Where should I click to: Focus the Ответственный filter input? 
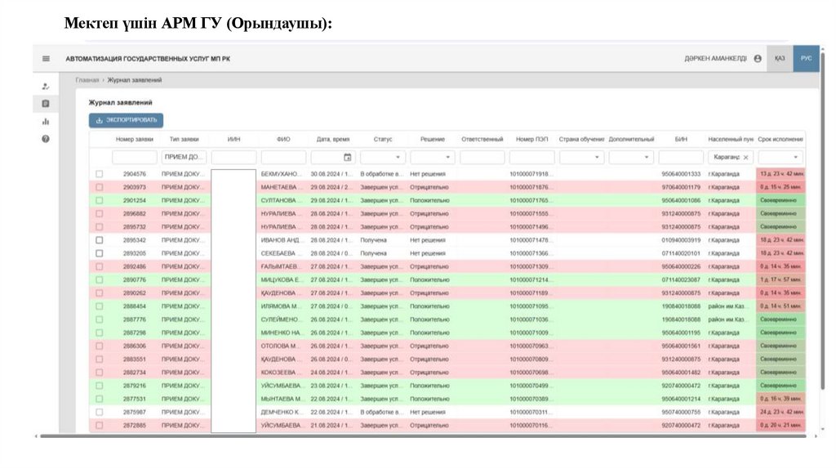tap(482, 157)
